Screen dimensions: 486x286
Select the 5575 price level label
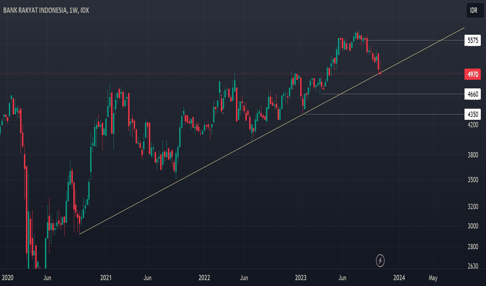[472, 41]
